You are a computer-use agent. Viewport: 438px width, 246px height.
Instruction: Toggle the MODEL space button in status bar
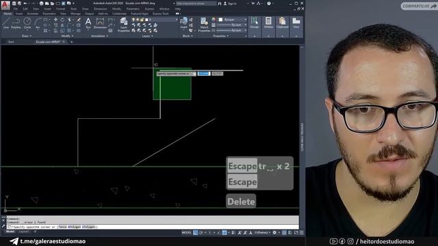(187, 232)
